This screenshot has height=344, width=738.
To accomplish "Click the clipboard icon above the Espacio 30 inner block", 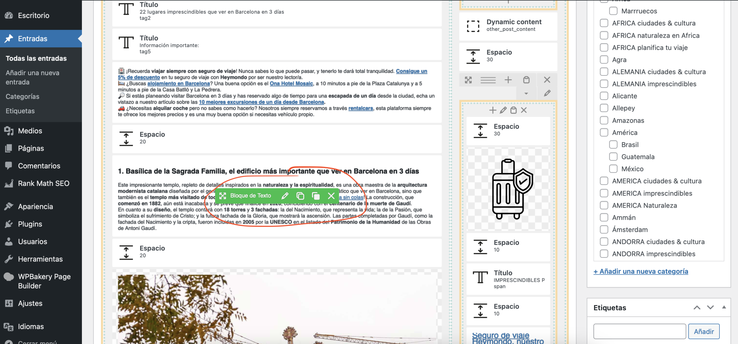I will pos(513,110).
